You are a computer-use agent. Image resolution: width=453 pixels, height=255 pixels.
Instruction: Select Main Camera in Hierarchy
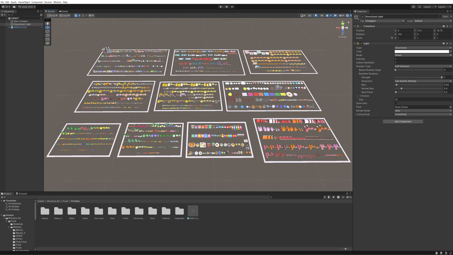click(x=20, y=21)
